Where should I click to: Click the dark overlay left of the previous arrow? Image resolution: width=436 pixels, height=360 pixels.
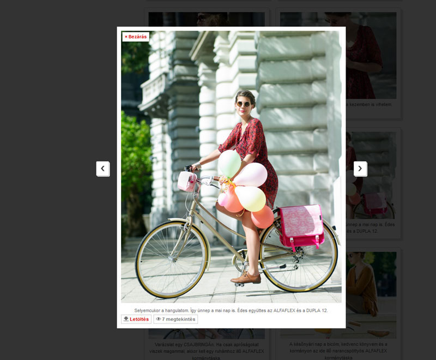point(49,169)
